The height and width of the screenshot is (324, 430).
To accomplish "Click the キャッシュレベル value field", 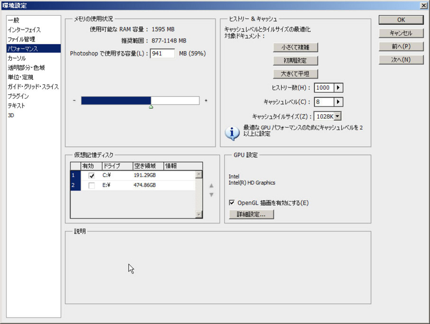I will [x=324, y=102].
